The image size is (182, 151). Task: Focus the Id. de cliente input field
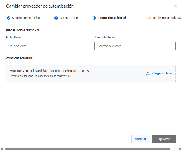tap(47, 46)
